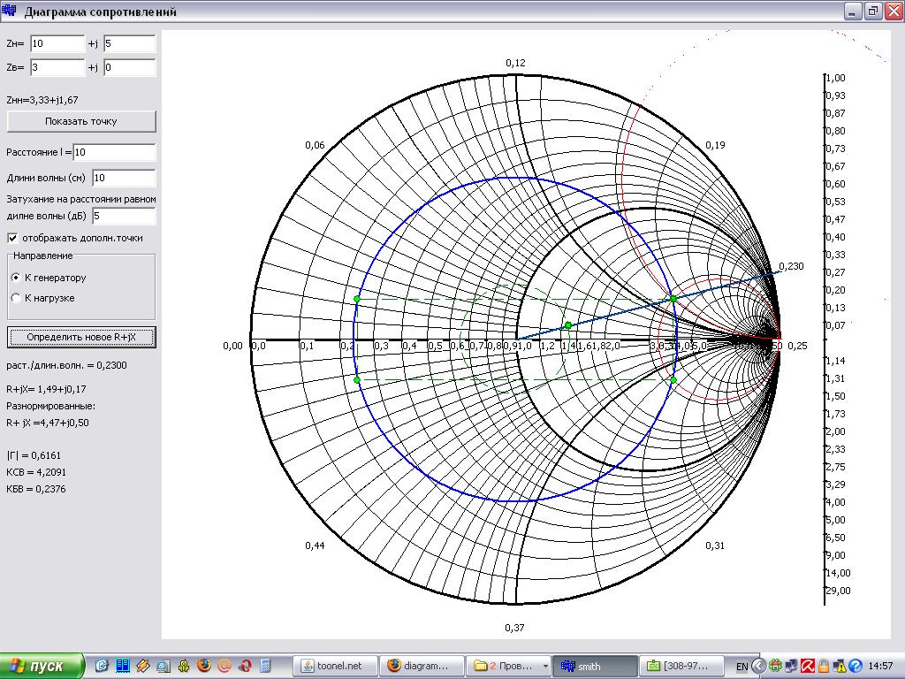Select the 'К нагрузке' direction option
This screenshot has width=905, height=679.
pyautogui.click(x=15, y=298)
